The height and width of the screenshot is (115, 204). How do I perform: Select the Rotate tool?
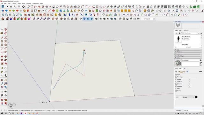2,60
